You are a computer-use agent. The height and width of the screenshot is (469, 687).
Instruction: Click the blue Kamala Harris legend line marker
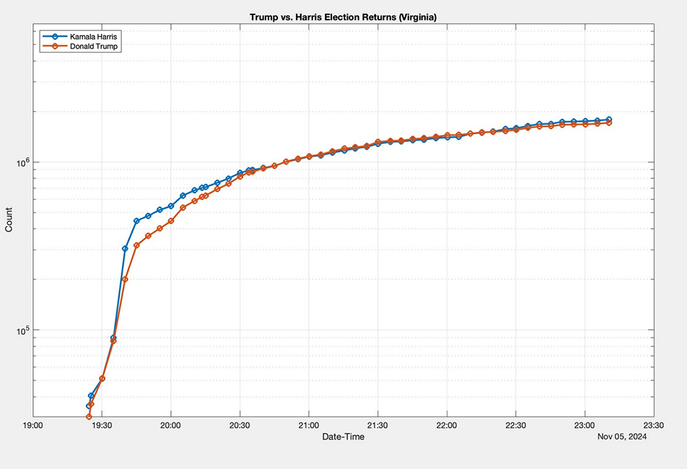point(55,37)
